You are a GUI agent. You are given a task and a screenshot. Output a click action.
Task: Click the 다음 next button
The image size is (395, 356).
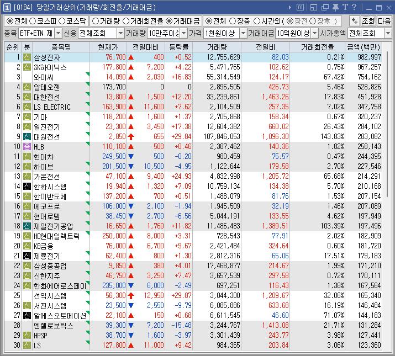click(384, 21)
